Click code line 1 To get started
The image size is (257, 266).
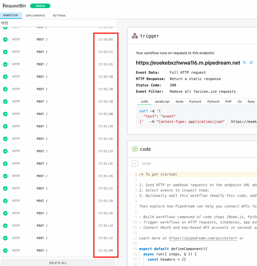tap(158, 174)
